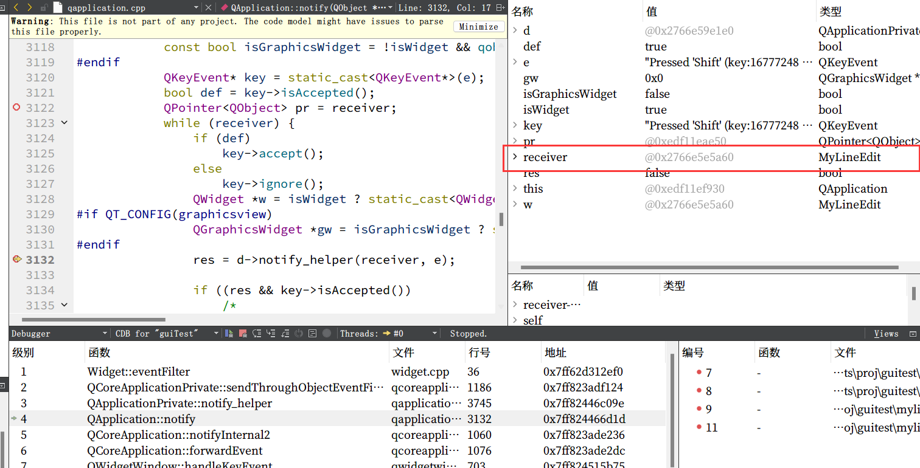Screen dimensions: 920x468
Task: Expand the 'e' QKeyEvent variable
Action: [x=515, y=62]
